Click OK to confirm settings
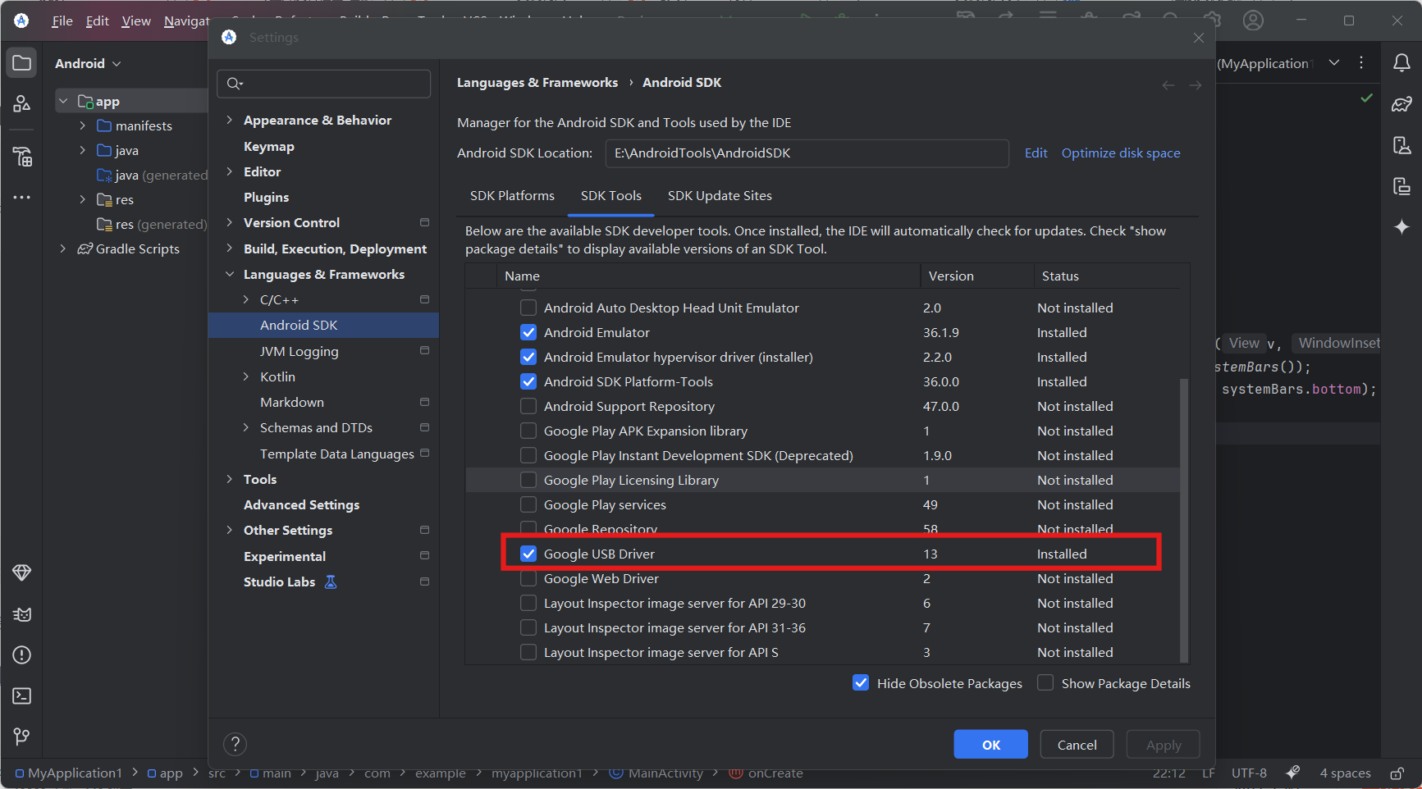Viewport: 1422px width, 789px height. [x=991, y=745]
